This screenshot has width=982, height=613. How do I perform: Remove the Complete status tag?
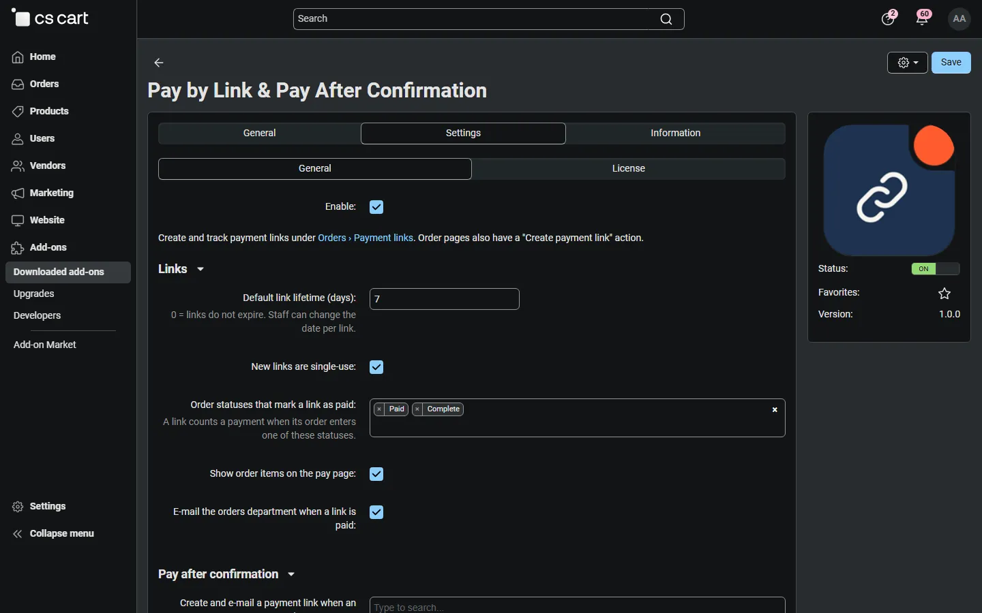[417, 409]
